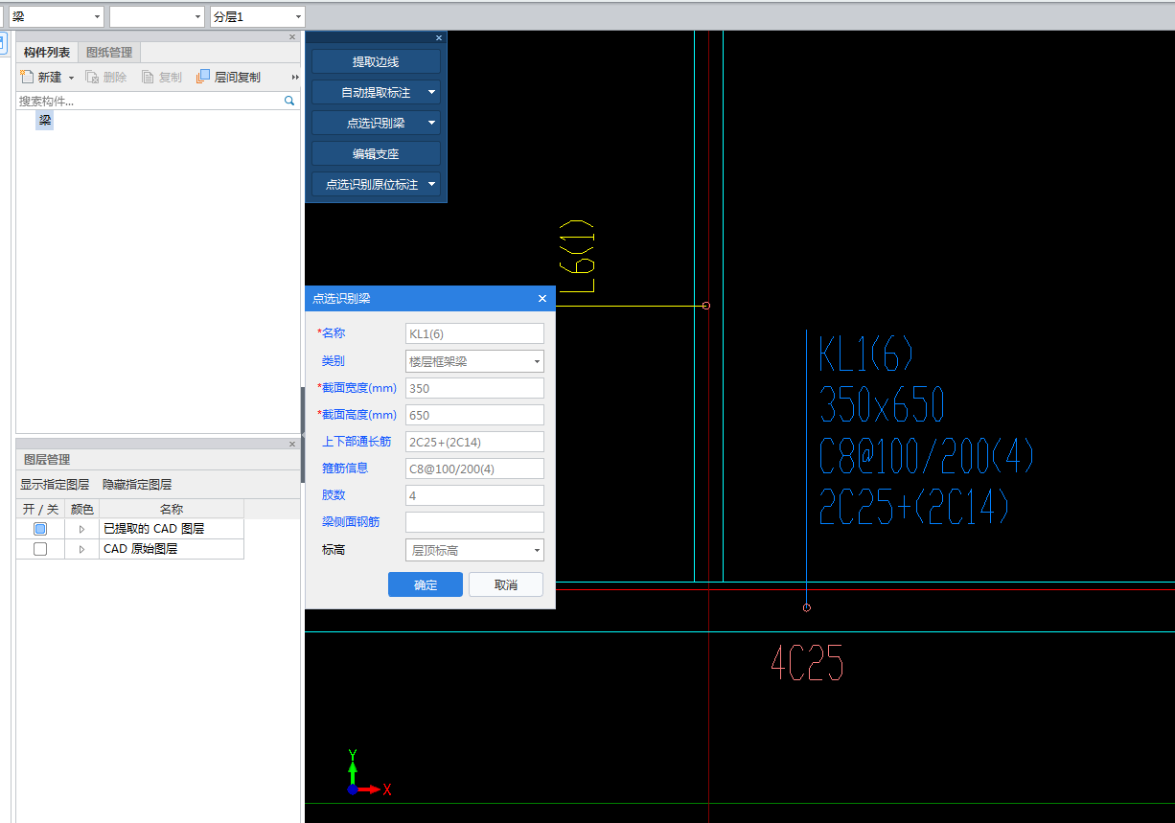Close the 构件列表 panel with its X

(292, 37)
